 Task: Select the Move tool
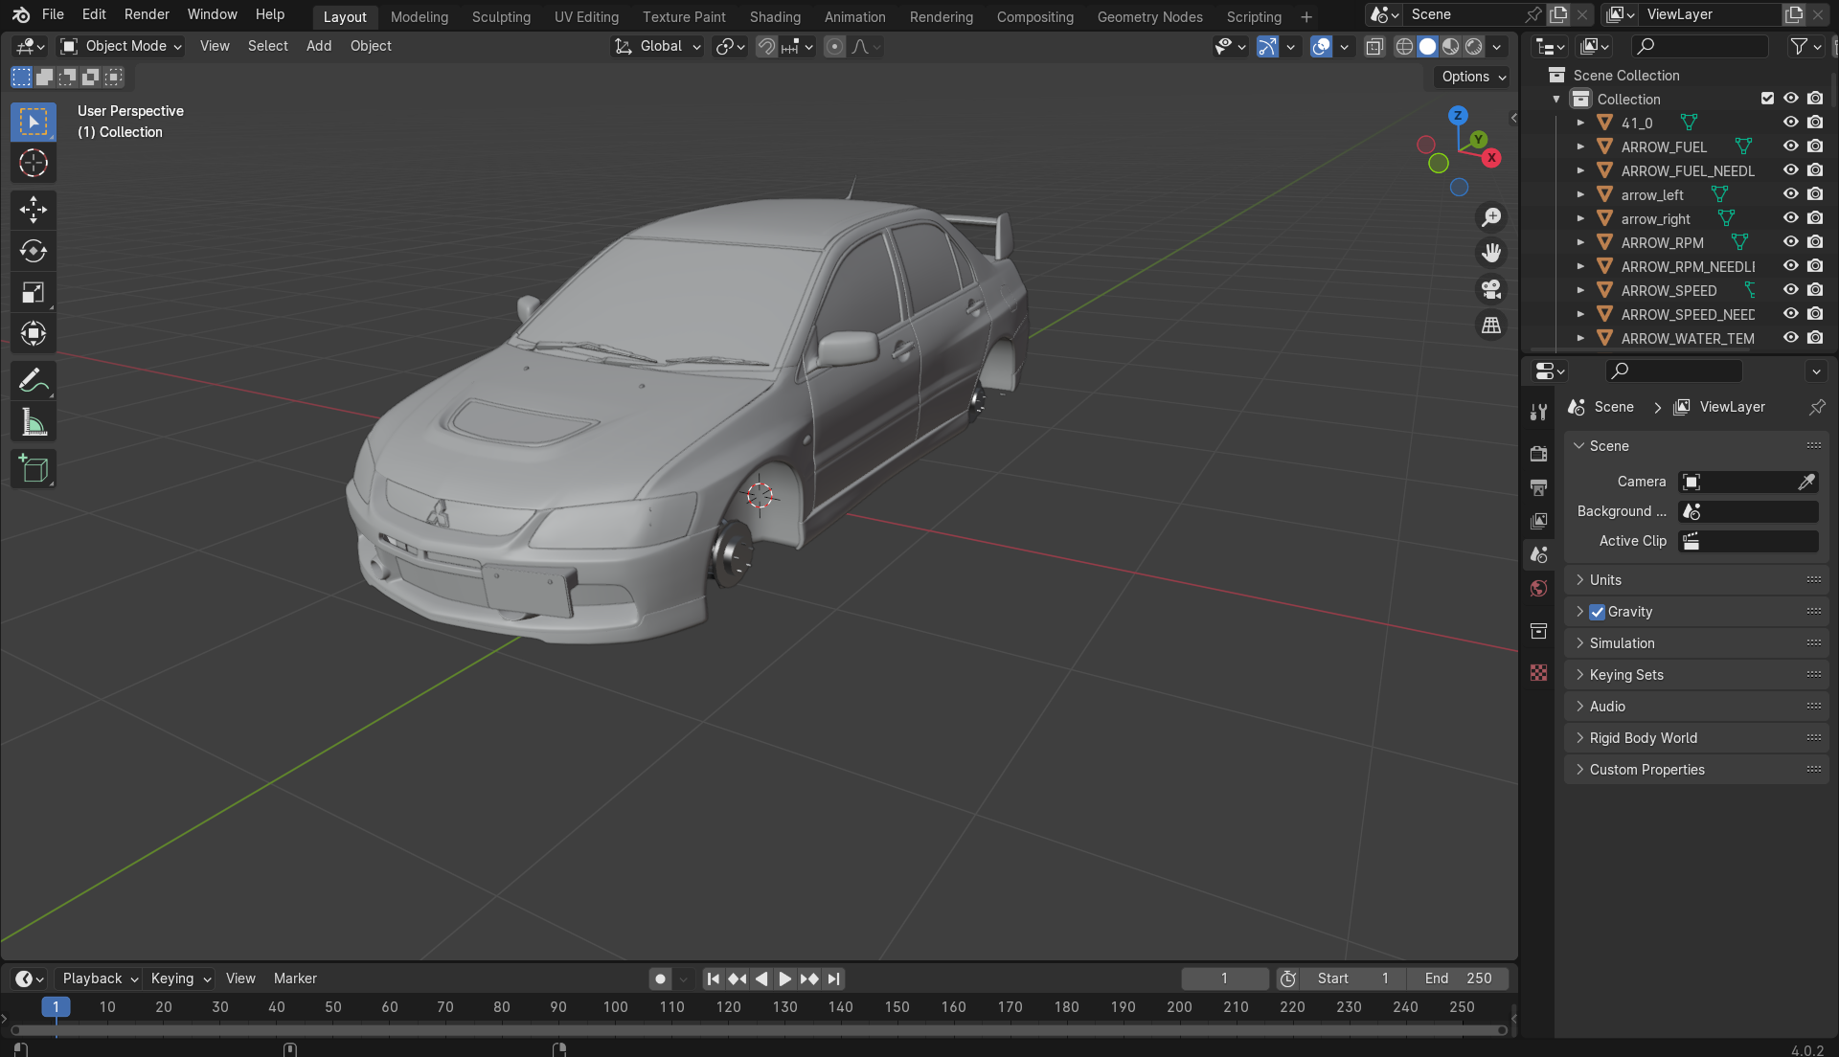[x=34, y=210]
